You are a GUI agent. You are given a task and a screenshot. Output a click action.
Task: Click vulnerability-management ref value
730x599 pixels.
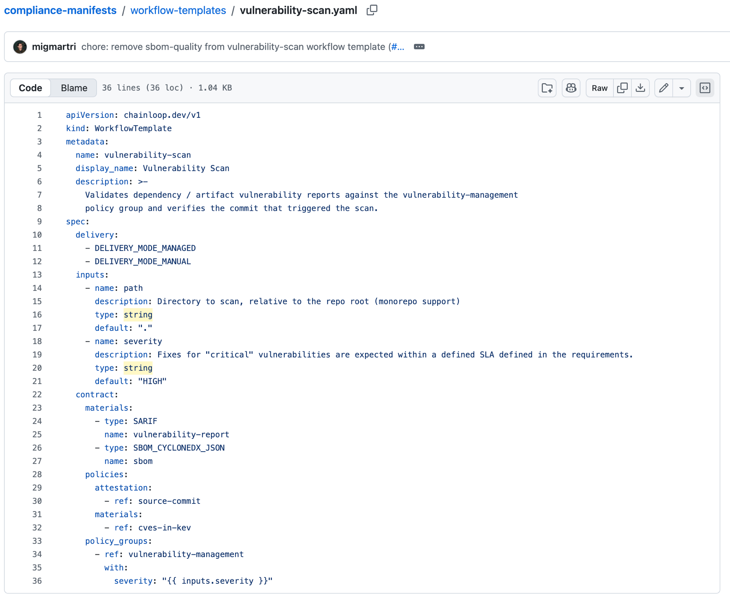click(186, 554)
